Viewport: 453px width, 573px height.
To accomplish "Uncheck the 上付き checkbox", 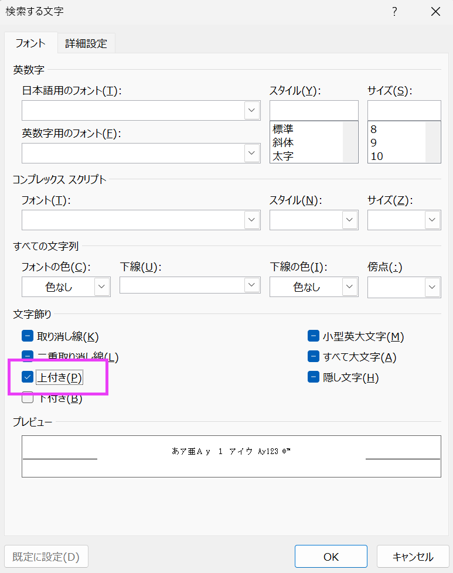I will (x=28, y=377).
